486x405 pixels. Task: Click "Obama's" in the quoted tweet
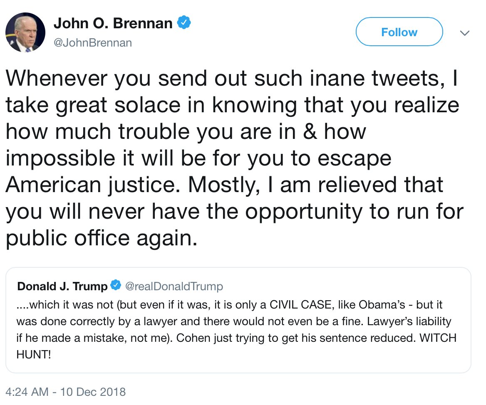click(381, 304)
